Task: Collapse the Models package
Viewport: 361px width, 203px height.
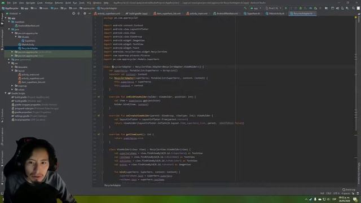Action: coord(16,37)
